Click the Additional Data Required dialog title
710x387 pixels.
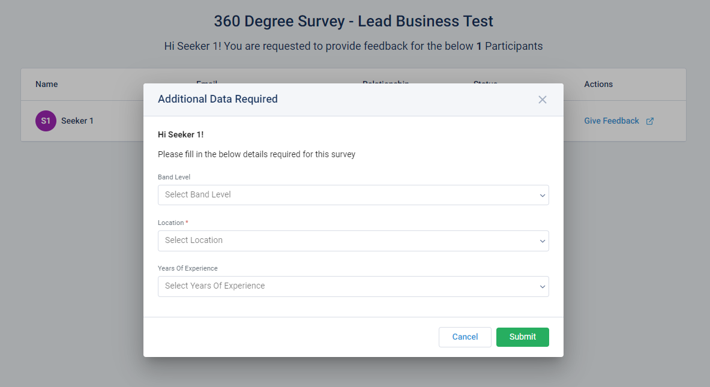[217, 100]
